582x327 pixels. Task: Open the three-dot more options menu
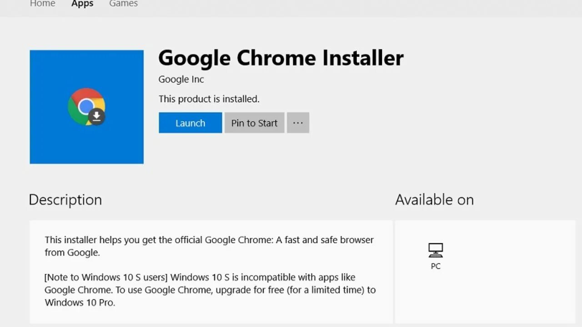(298, 123)
